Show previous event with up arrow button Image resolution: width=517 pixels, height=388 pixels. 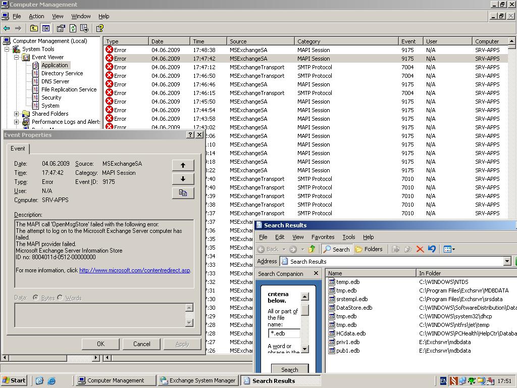click(183, 165)
